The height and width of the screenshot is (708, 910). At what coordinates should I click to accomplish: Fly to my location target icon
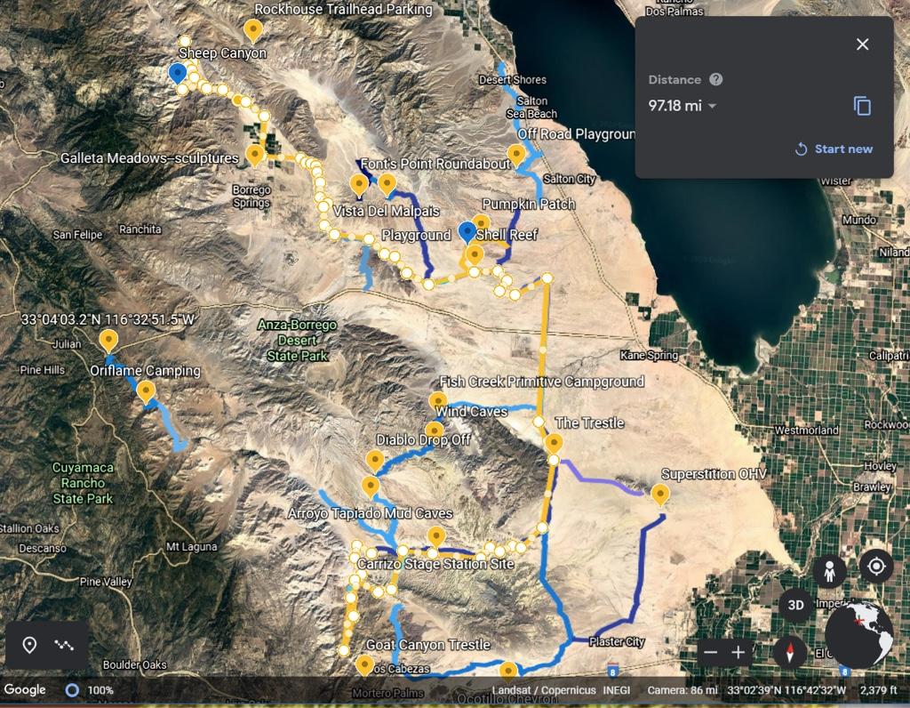876,565
